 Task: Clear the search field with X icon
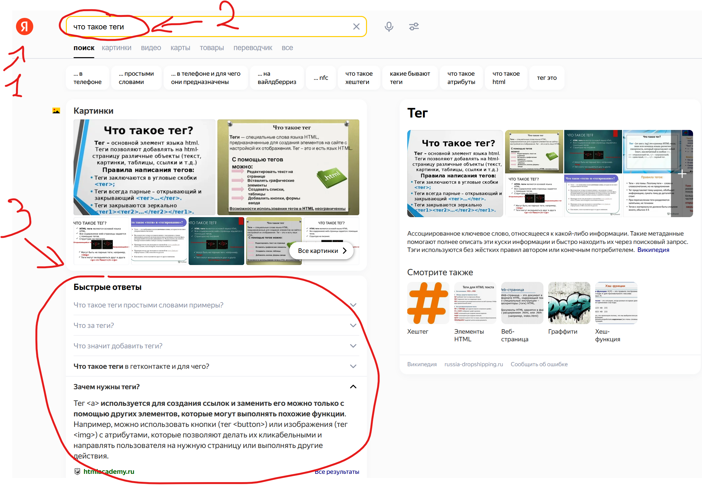point(356,27)
